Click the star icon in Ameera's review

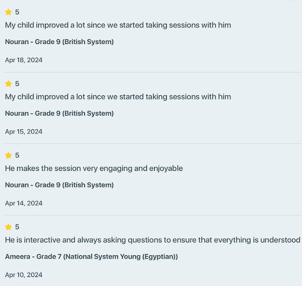tap(9, 227)
